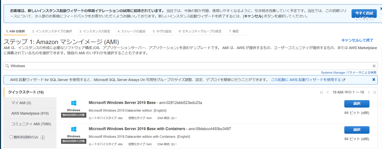This screenshot has height=149, width=382.
Task: Open step 2 instance type selection tab
Action: tap(52, 31)
